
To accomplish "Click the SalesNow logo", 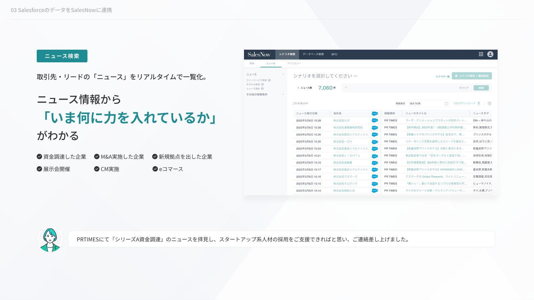I will pos(259,54).
